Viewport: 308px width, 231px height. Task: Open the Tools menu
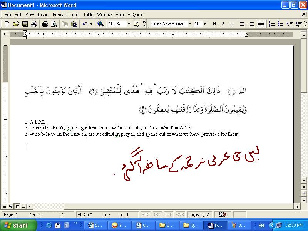click(75, 15)
